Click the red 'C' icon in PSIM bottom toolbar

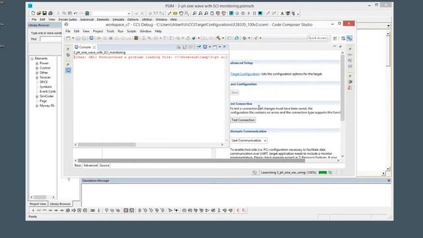click(x=238, y=210)
